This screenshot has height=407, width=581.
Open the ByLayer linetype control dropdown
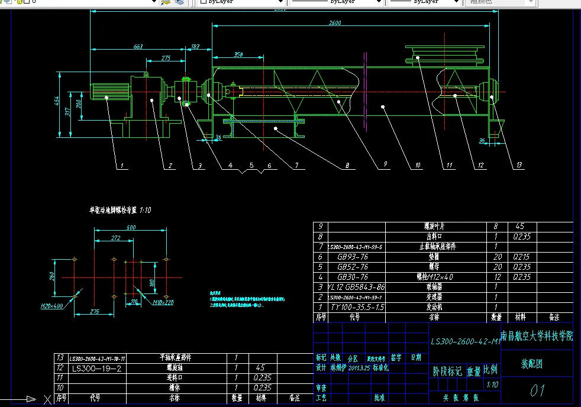(x=378, y=2)
